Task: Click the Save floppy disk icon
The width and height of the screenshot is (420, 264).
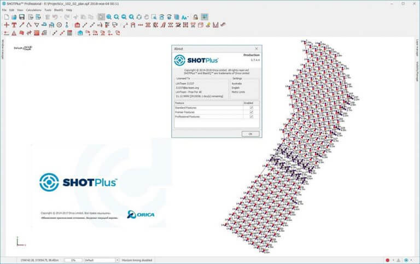Action: tap(22, 17)
